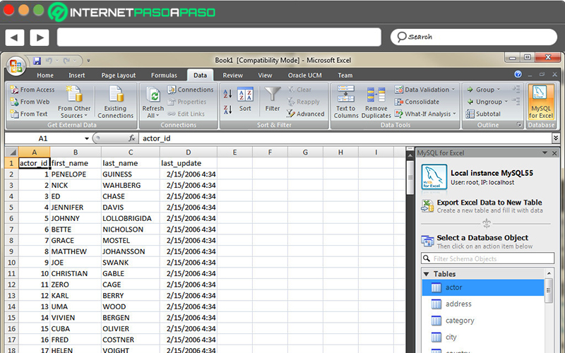Select the Filter funnel icon
The width and height of the screenshot is (565, 353).
[273, 95]
